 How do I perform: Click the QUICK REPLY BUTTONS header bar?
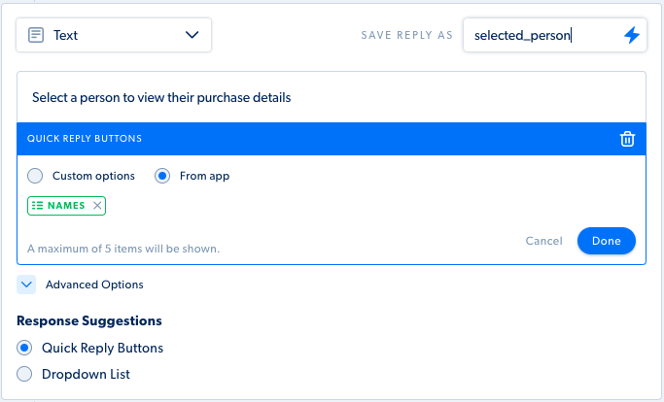click(x=332, y=139)
